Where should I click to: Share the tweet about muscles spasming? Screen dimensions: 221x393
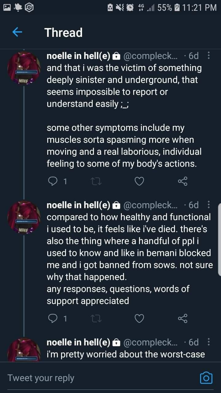coord(183,181)
